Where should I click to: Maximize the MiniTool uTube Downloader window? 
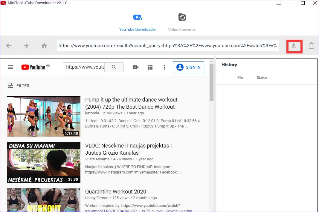click(303, 3)
